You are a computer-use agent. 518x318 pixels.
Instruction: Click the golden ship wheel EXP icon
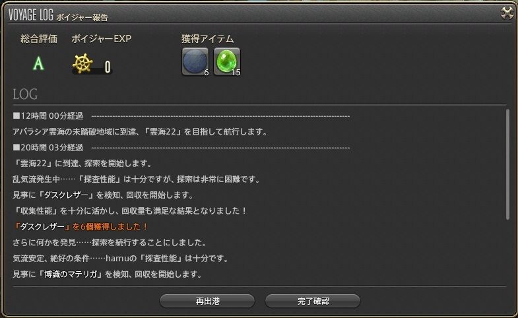pyautogui.click(x=82, y=63)
